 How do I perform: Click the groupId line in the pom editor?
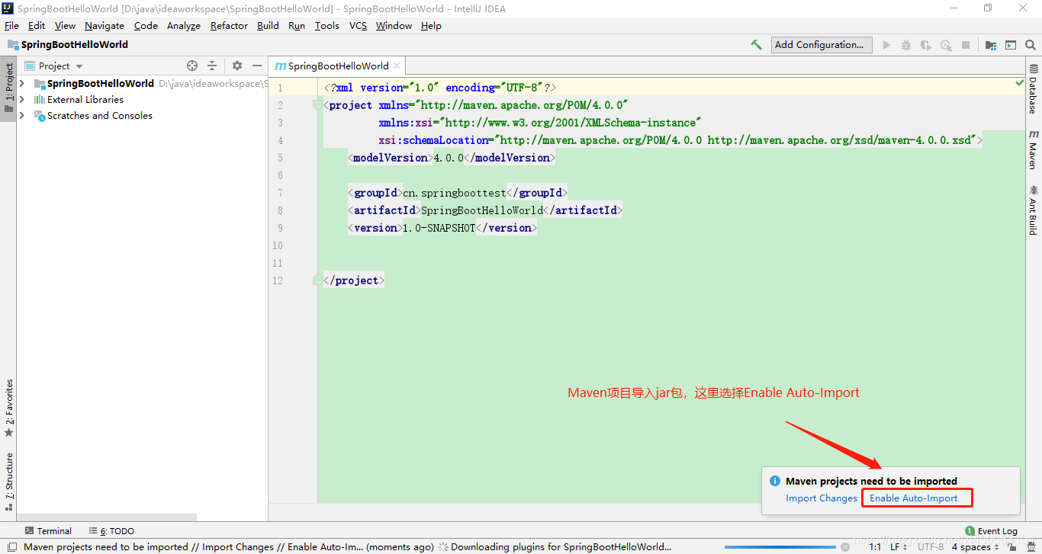[x=458, y=193]
